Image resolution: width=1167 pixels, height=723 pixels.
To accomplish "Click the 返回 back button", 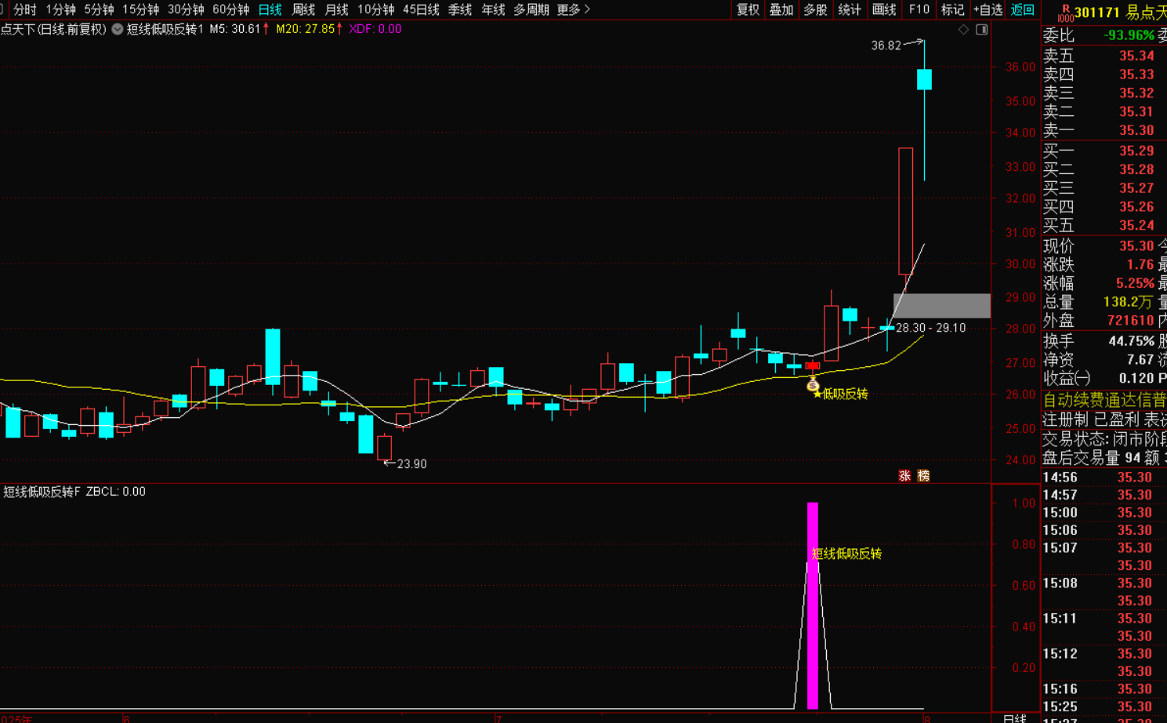I will click(x=1022, y=9).
